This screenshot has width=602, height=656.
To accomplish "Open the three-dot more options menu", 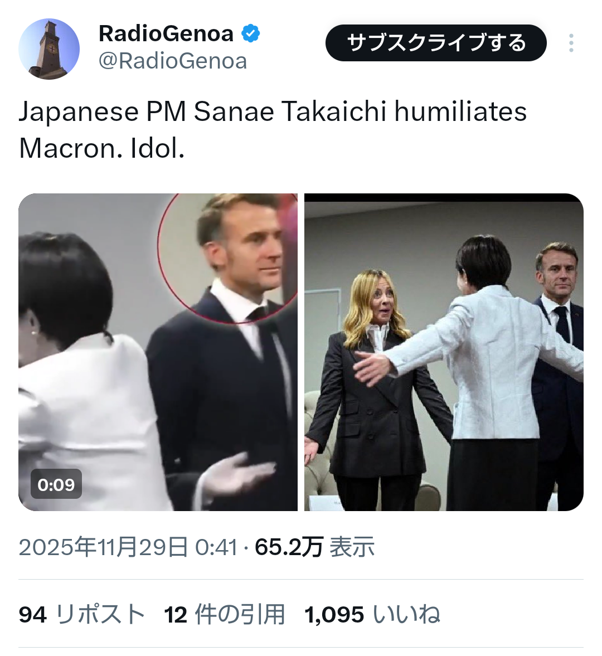I will [571, 43].
